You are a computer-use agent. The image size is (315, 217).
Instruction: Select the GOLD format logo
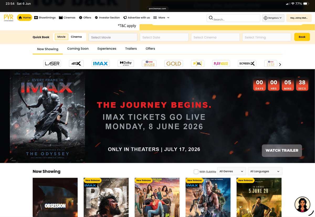pyautogui.click(x=174, y=63)
